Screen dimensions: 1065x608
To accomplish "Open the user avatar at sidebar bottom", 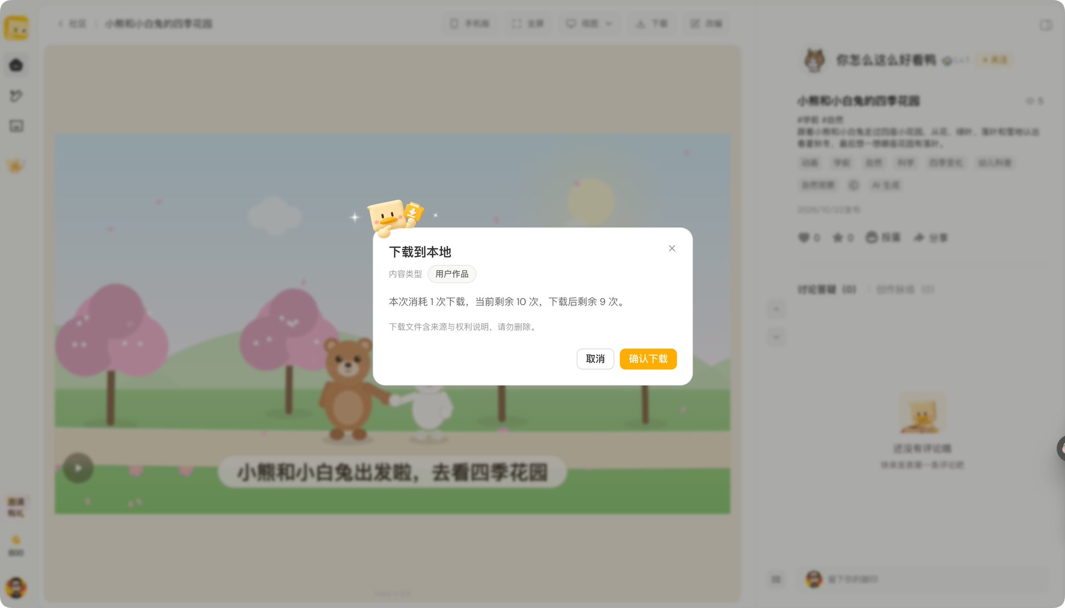I will 16,588.
